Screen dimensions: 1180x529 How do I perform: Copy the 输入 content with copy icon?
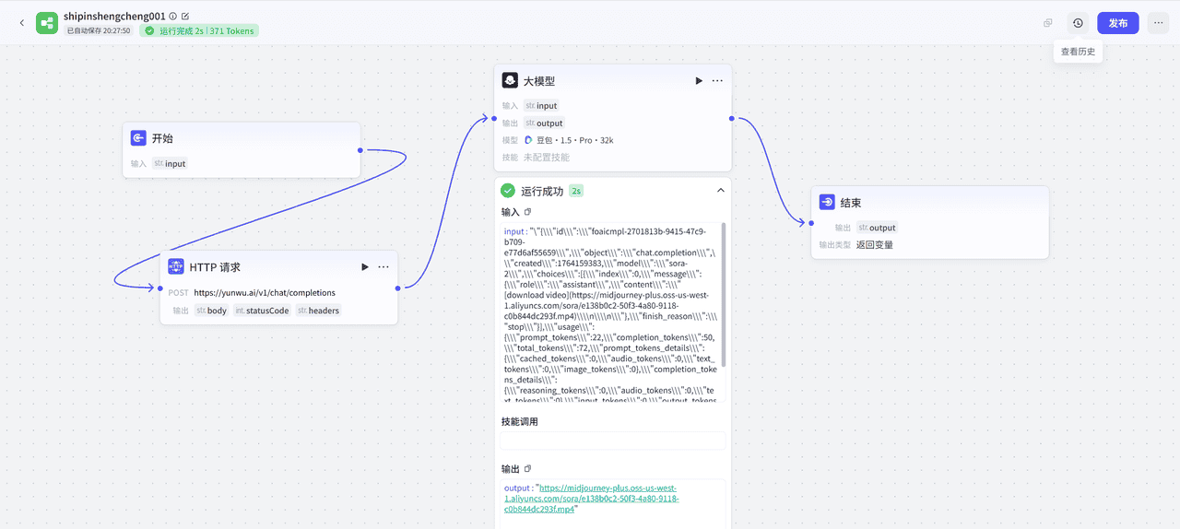point(528,212)
